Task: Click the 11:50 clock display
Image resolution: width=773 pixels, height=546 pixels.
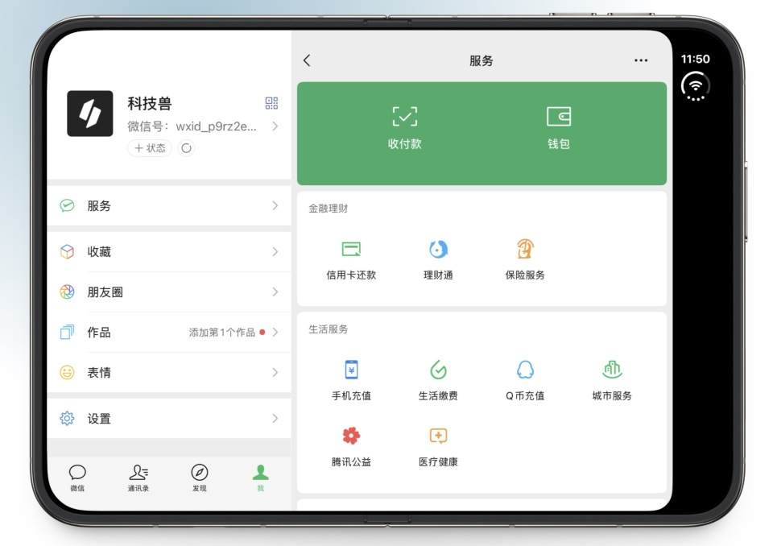Action: 695,59
